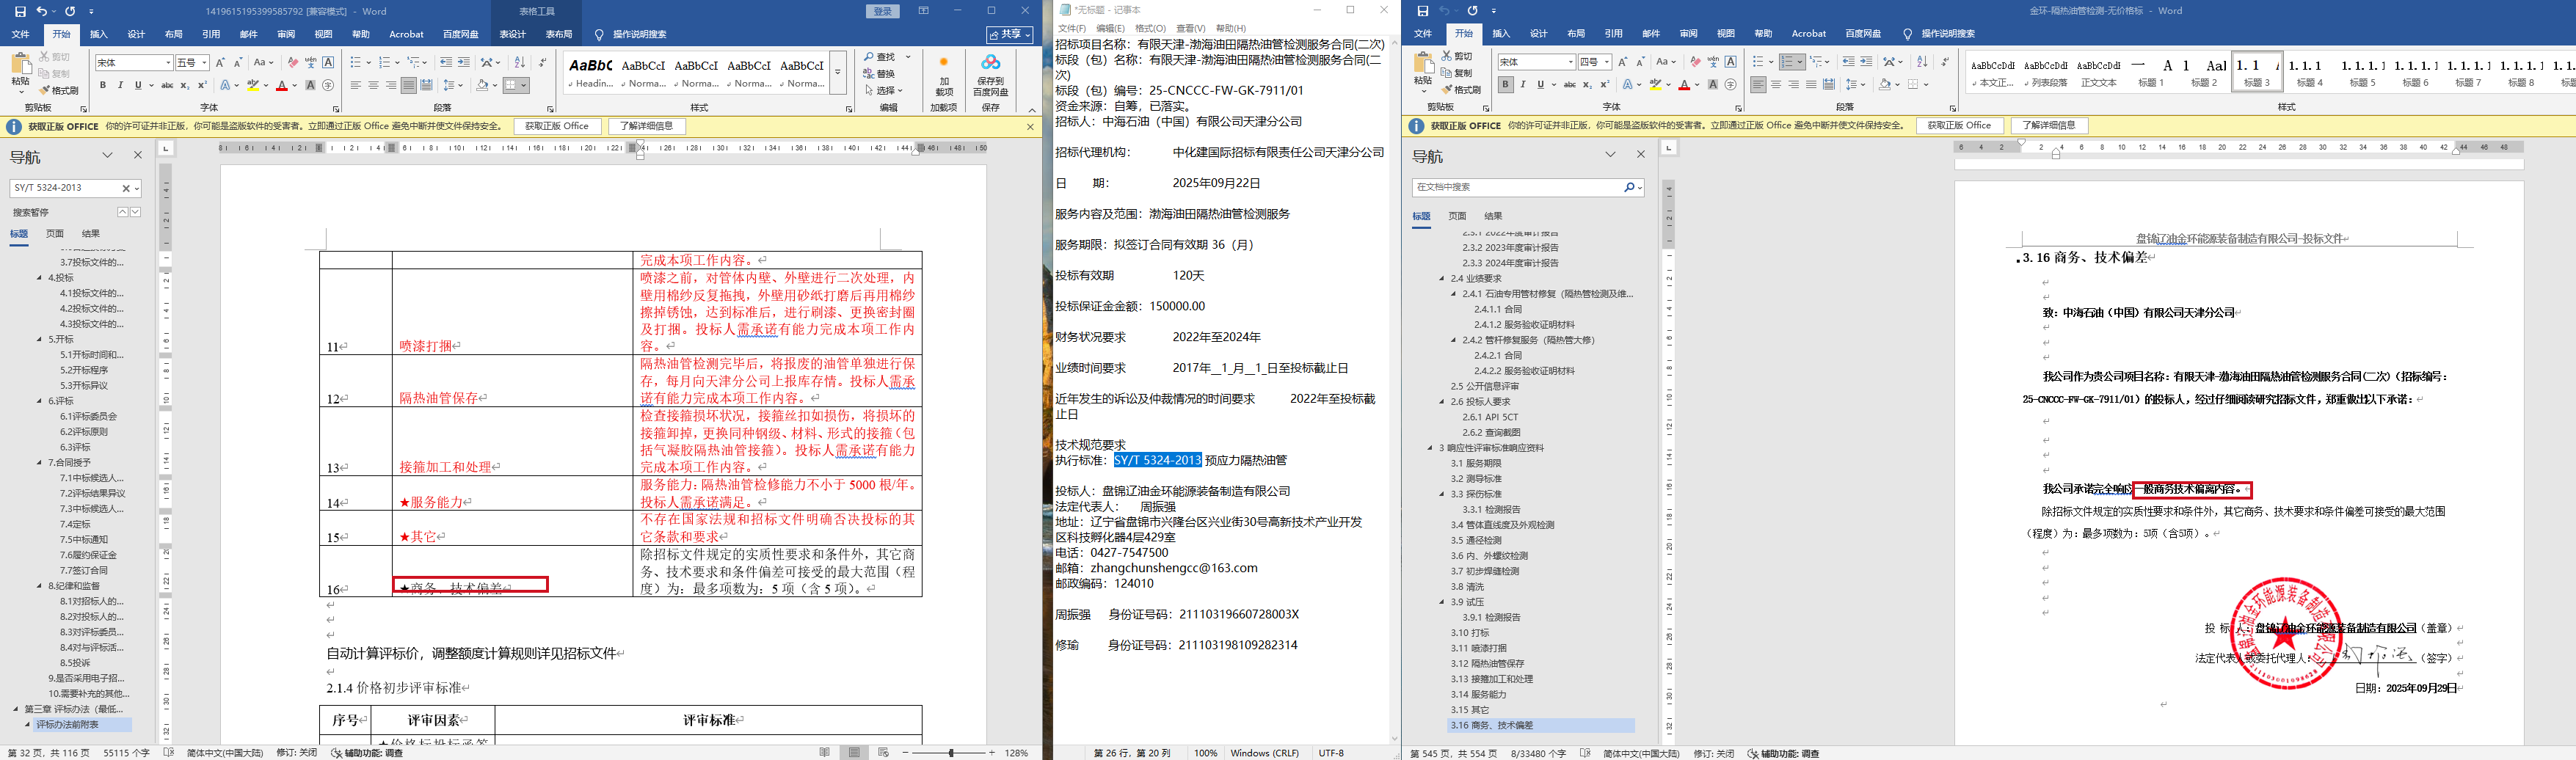Viewport: 2576px width, 760px height.
Task: Click 获取正版 Office button in left Word
Action: (558, 126)
